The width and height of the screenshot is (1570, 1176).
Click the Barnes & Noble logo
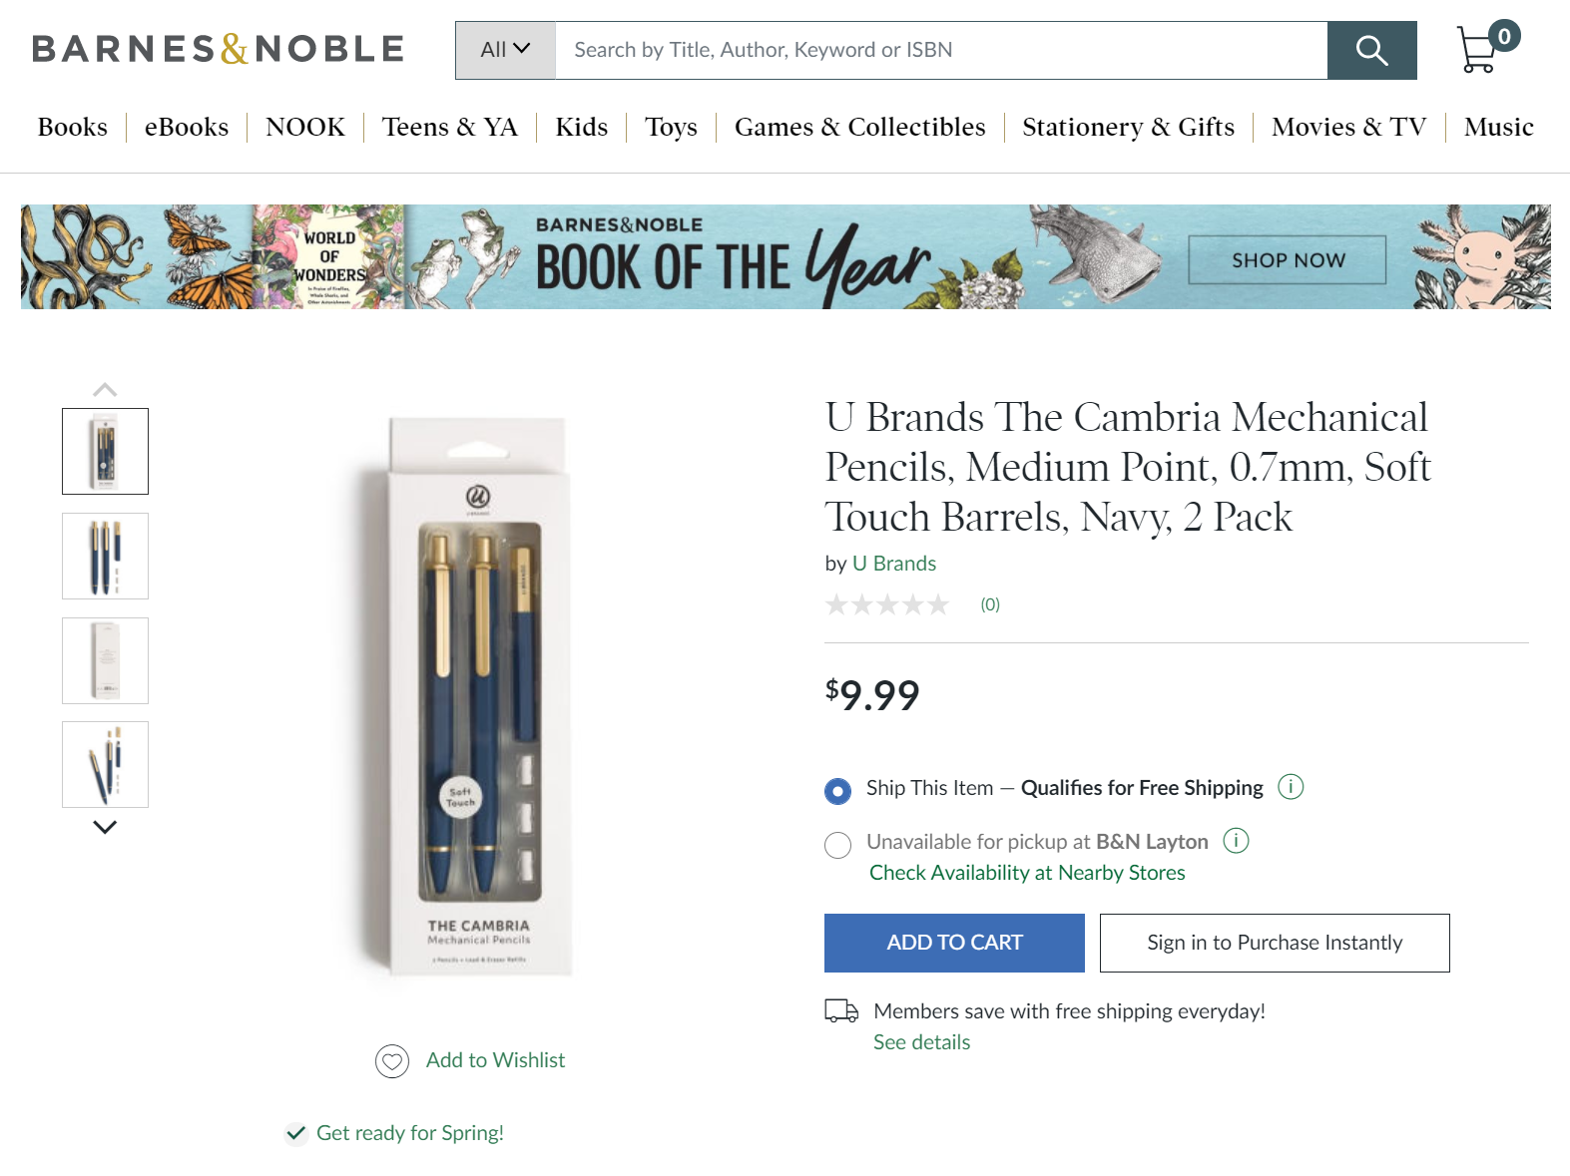[x=218, y=49]
